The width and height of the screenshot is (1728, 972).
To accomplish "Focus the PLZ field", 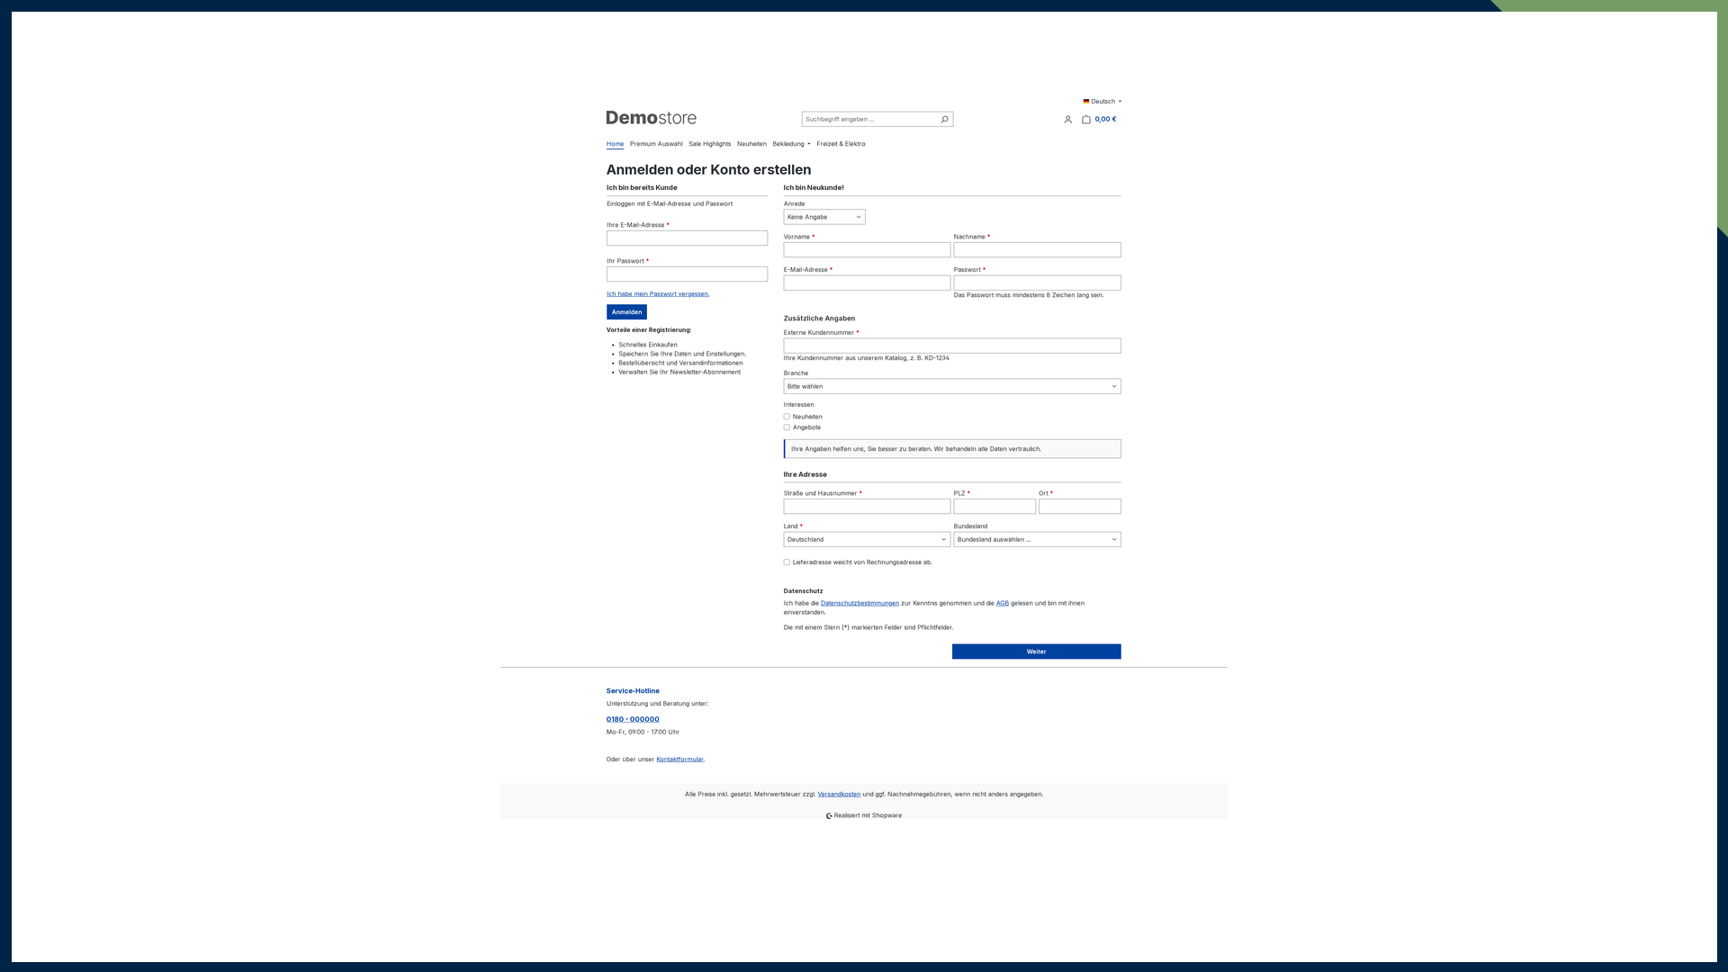I will 994,507.
